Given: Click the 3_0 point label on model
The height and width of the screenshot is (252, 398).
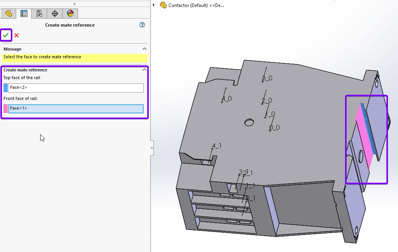Looking at the screenshot, I should (267, 78).
